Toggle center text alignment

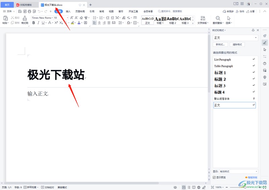pos(99,23)
